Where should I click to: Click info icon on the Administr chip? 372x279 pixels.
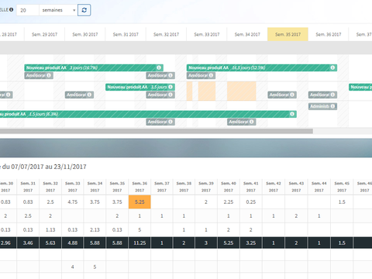tap(332, 106)
